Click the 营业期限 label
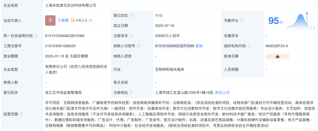The height and width of the screenshot is (131, 318). pyautogui.click(x=11, y=56)
